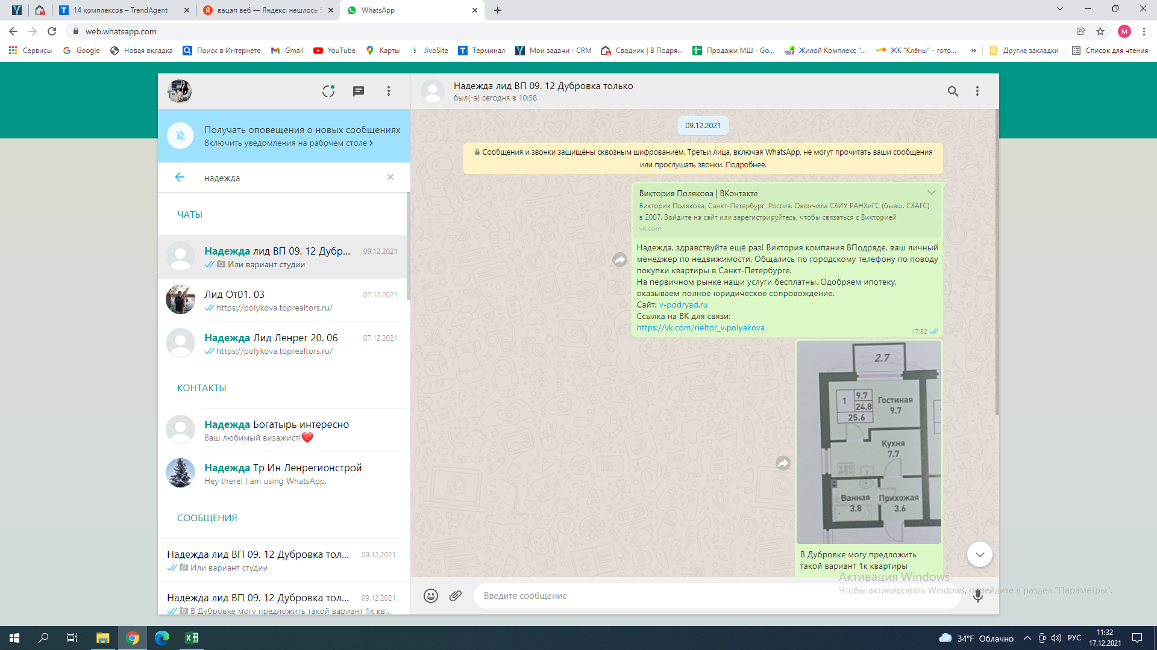Open the floor plan image thumbnail
The image size is (1157, 650).
coord(868,442)
